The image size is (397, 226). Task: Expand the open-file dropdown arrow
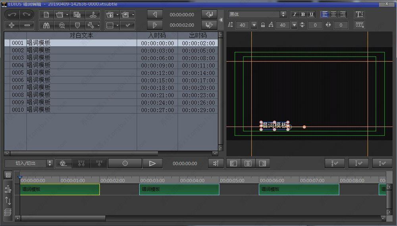click(67, 15)
